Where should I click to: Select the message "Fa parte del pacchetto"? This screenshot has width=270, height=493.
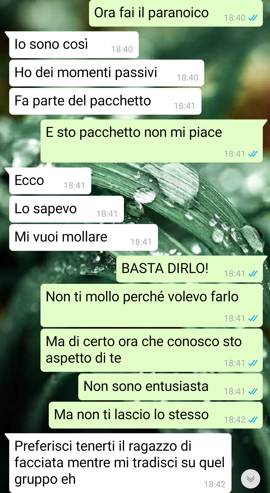coord(105,101)
